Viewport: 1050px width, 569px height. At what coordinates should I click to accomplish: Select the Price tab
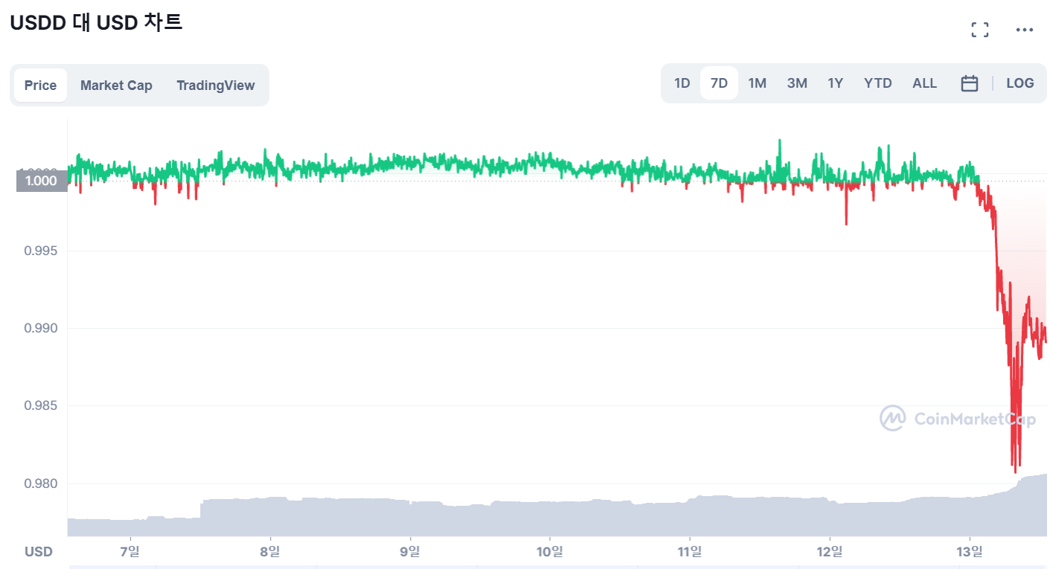point(40,85)
